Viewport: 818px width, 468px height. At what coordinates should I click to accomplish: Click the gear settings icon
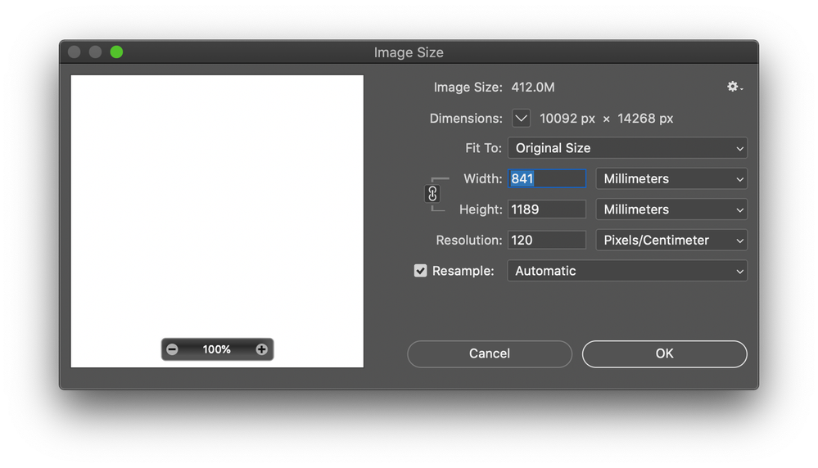(734, 87)
